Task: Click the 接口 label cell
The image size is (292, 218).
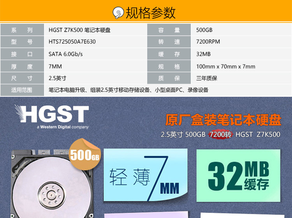Action: click(x=22, y=54)
